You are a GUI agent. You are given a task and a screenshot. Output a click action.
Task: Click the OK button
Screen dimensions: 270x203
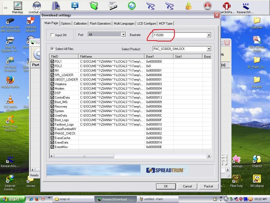click(166, 186)
